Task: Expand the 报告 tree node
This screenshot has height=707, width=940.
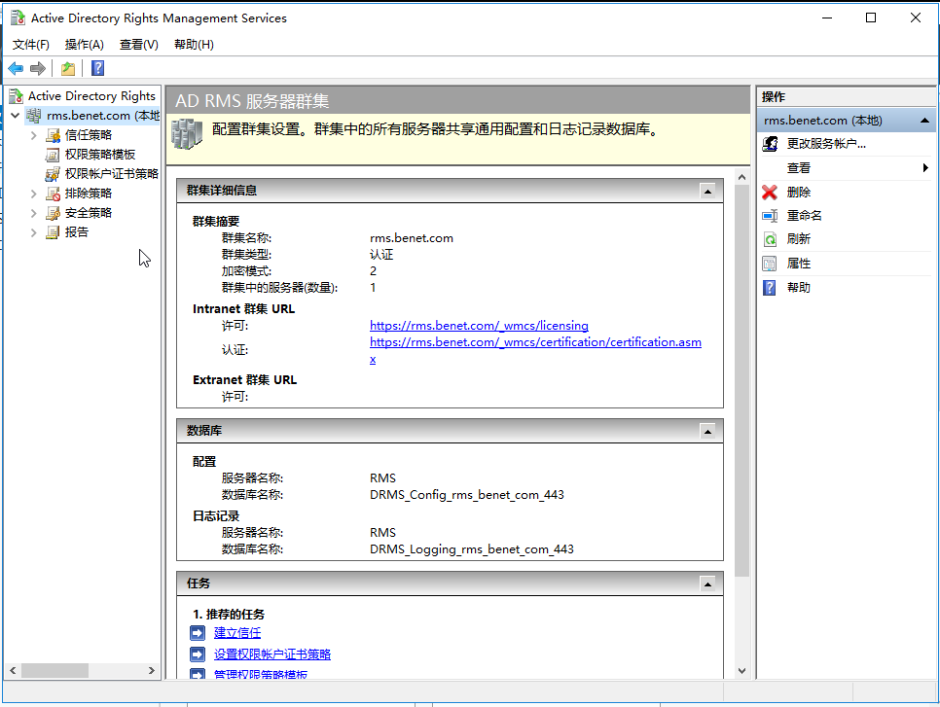Action: click(33, 232)
